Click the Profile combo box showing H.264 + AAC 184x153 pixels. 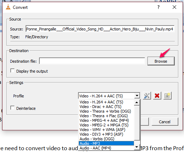coord(109,96)
